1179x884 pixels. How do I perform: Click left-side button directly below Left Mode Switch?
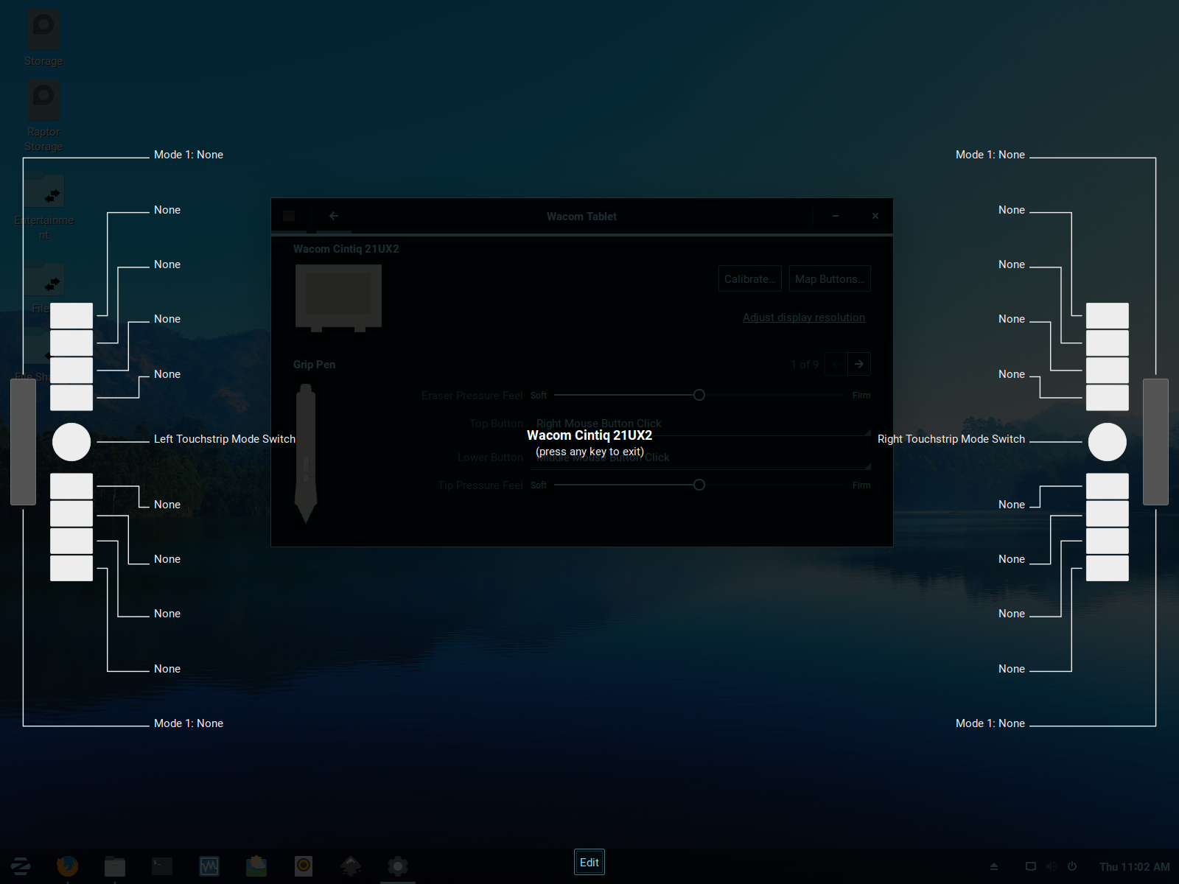(x=71, y=486)
